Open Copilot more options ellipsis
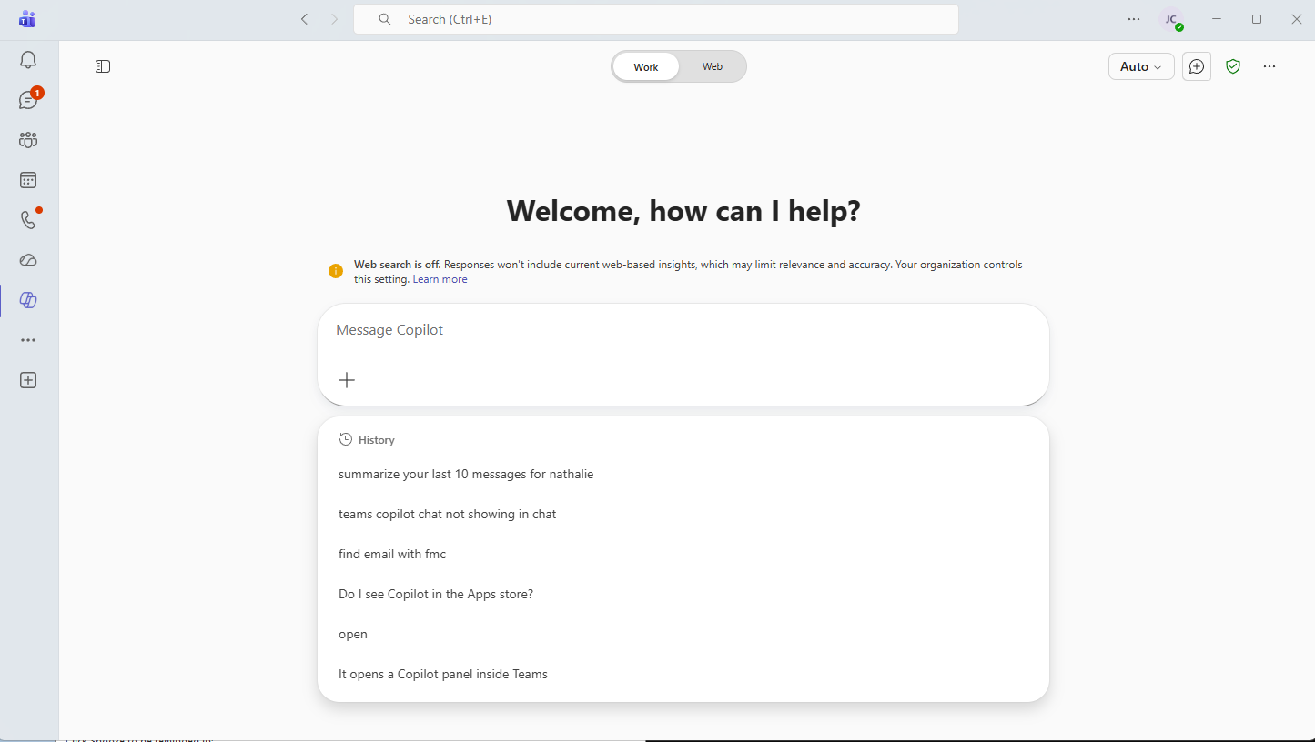 pyautogui.click(x=1269, y=66)
